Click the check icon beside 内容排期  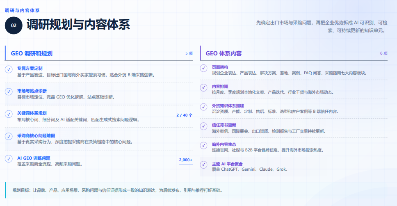203,88
